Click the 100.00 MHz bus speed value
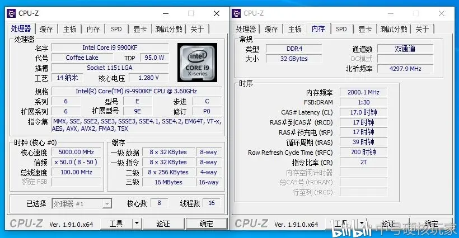459x238 pixels. pos(76,172)
